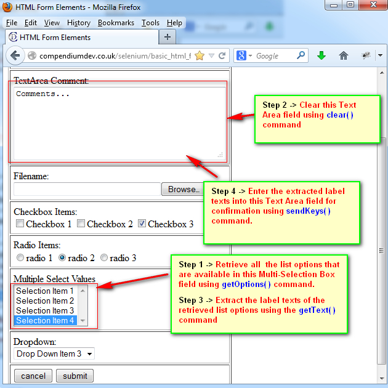Open the Help menu
The image size is (388, 388).
pyautogui.click(x=174, y=23)
